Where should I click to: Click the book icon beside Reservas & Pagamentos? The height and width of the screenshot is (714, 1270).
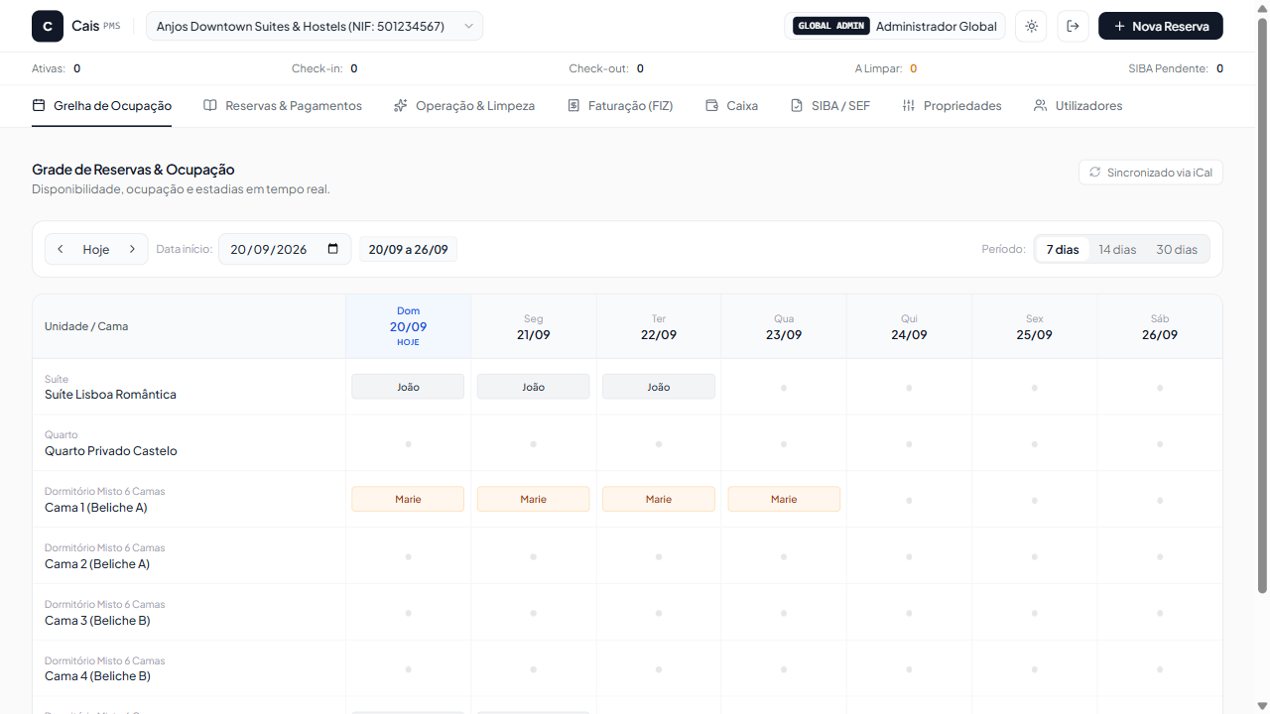point(210,105)
